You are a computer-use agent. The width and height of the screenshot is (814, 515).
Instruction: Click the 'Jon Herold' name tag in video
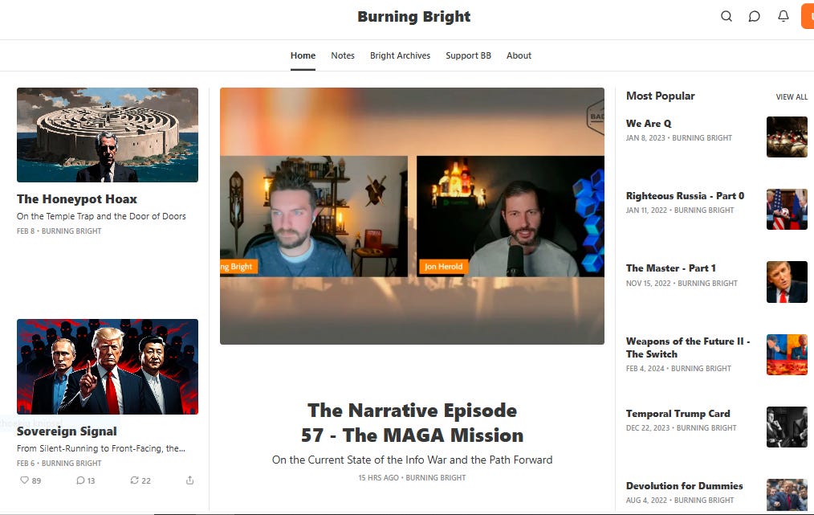[444, 267]
